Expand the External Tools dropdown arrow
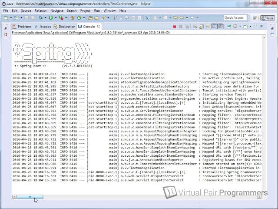Screen dimensions: 278x209 66,17
